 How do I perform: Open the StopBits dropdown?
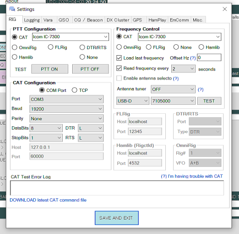point(46,138)
